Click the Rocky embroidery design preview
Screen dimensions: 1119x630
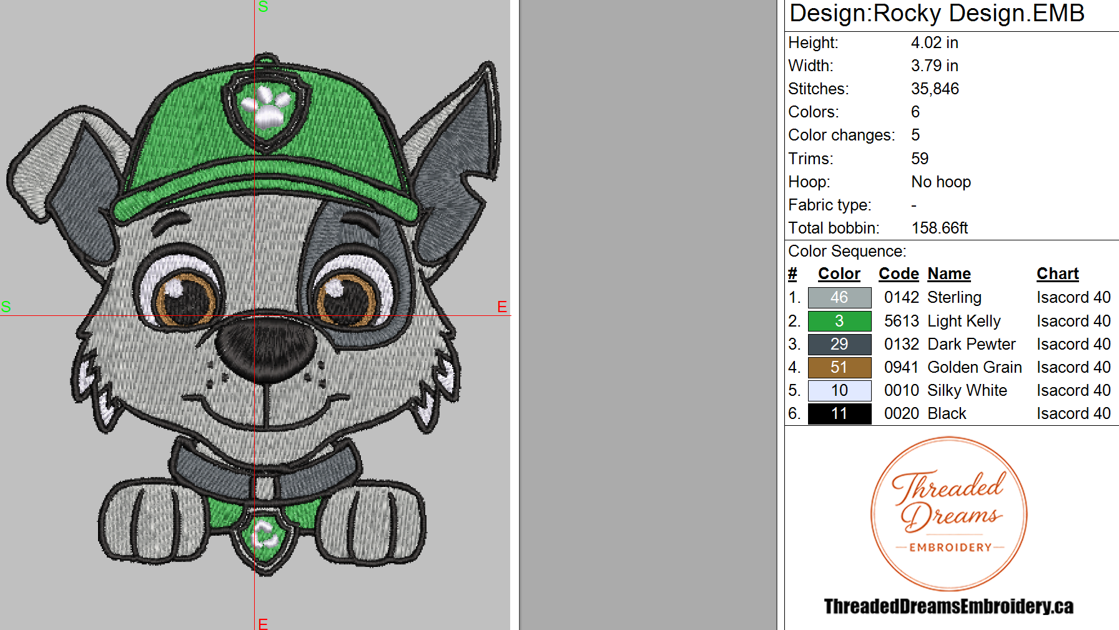click(255, 315)
